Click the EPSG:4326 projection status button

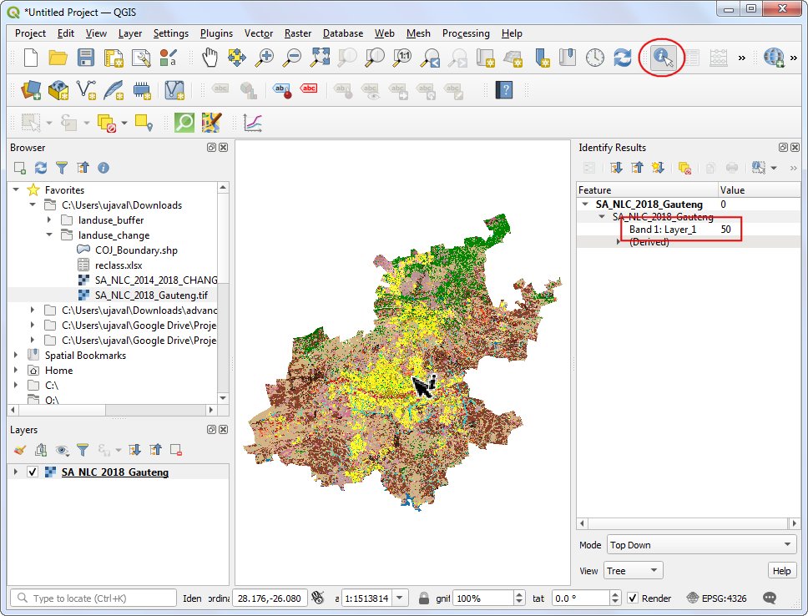pos(723,598)
